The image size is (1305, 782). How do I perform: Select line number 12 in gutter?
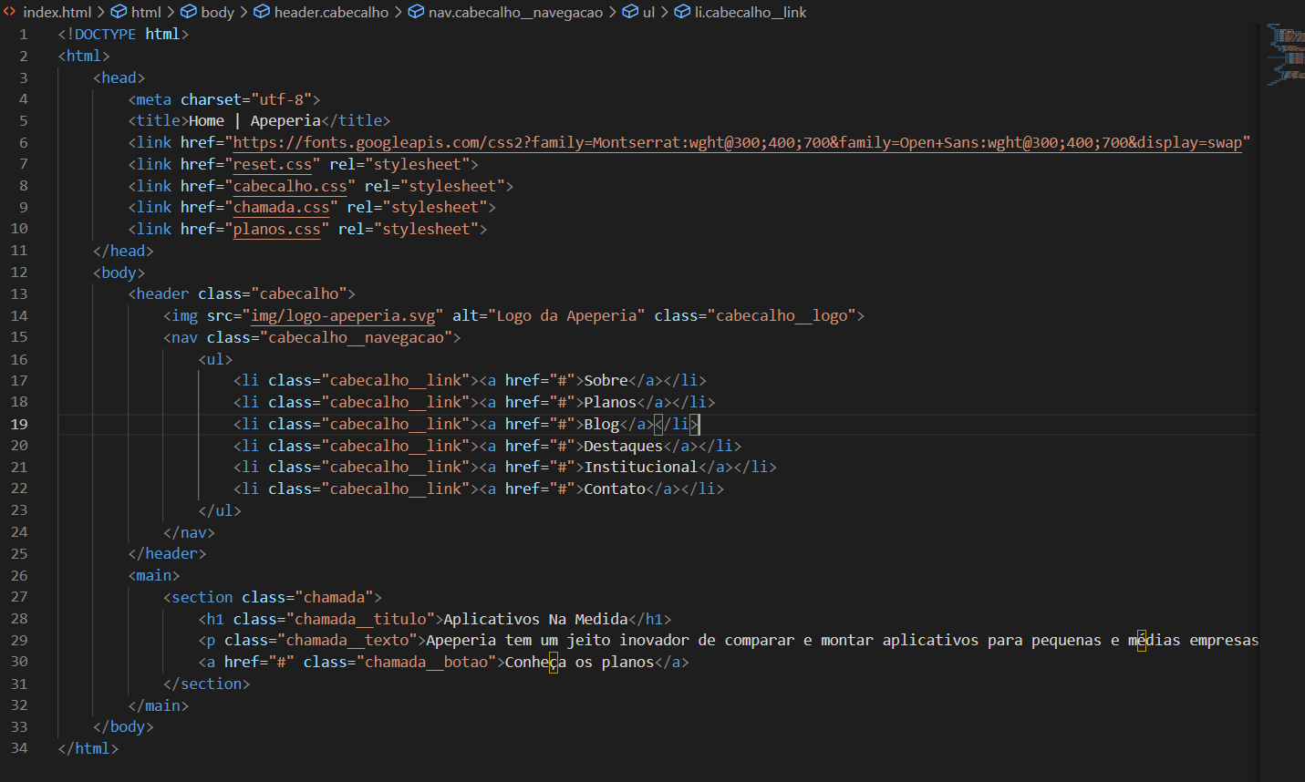pos(19,272)
